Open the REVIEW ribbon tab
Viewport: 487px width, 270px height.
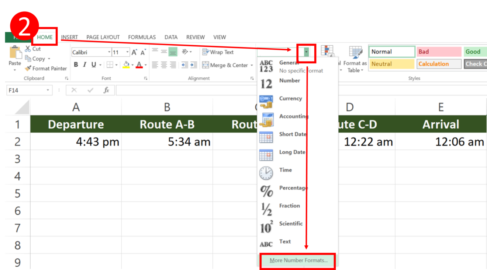pos(195,37)
